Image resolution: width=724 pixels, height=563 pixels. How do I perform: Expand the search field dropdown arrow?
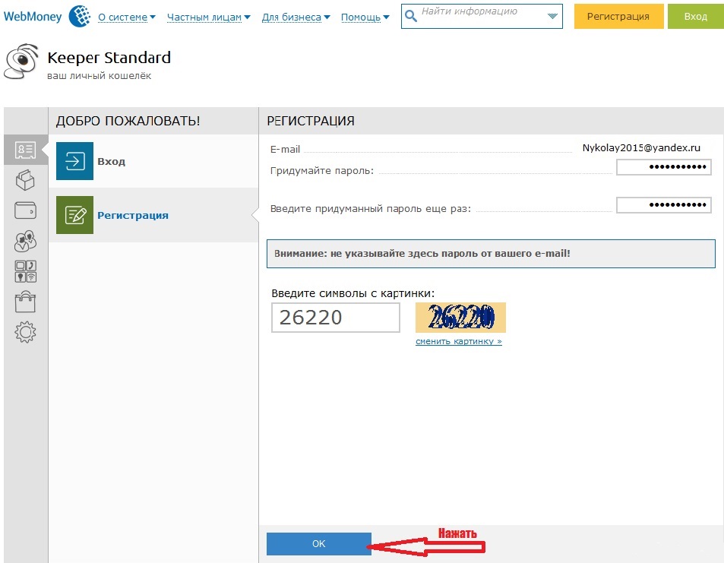tap(552, 16)
